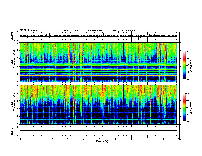The height and width of the screenshot is (156, 202).
Task: Click the time axis tick label "7"
Action: coord(132,139)
